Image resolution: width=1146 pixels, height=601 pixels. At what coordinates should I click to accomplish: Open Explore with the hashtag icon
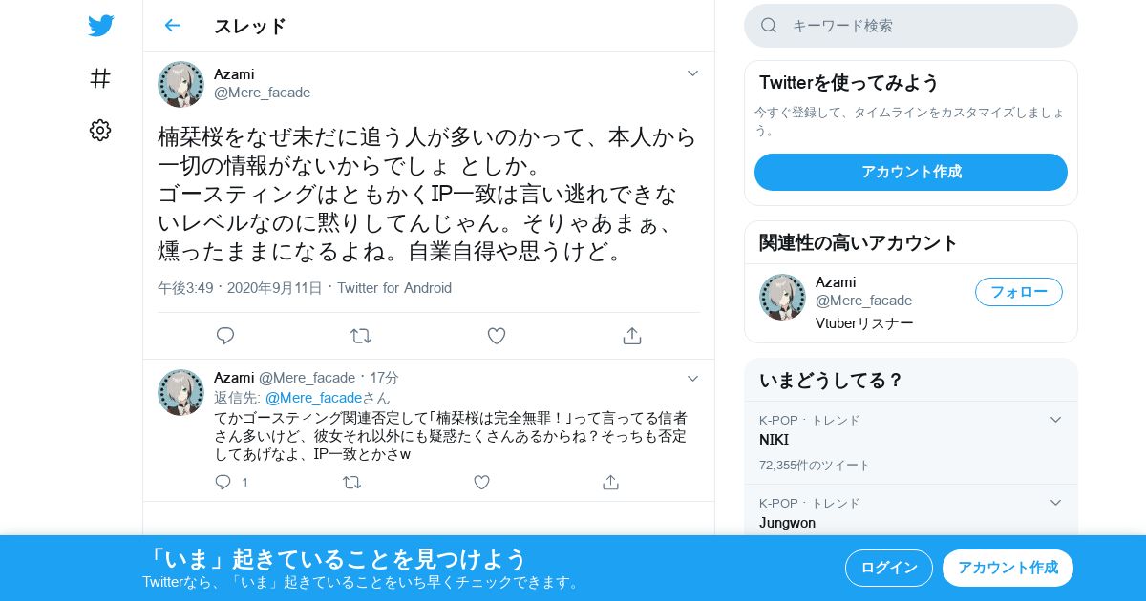(x=100, y=78)
